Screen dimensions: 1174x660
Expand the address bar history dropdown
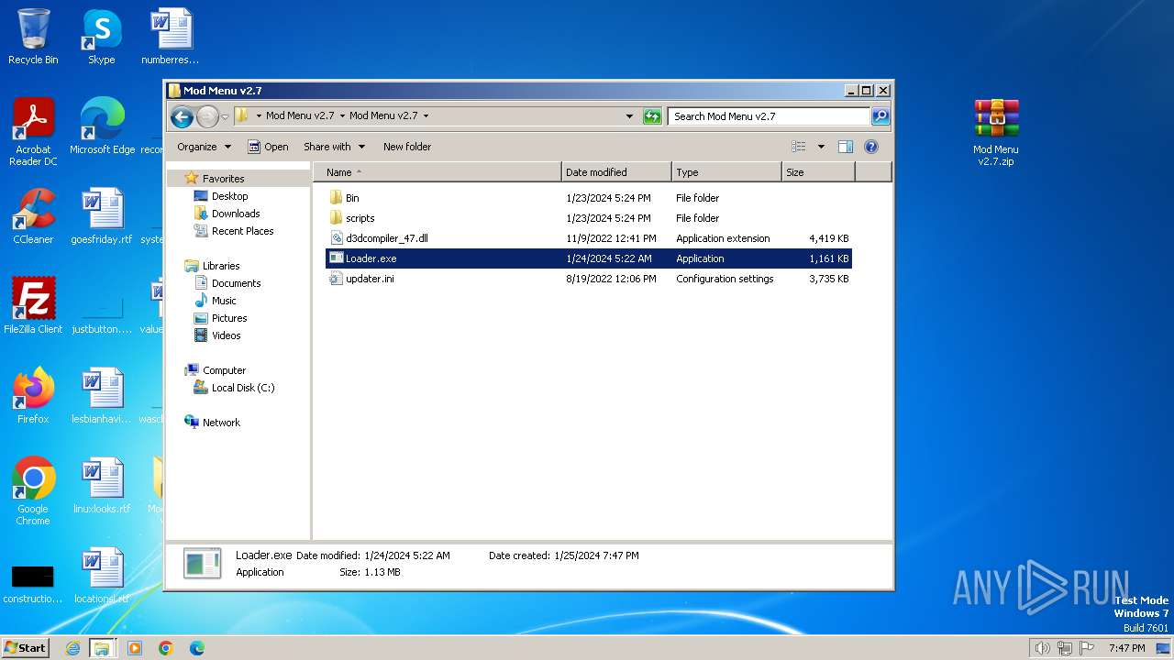point(629,116)
